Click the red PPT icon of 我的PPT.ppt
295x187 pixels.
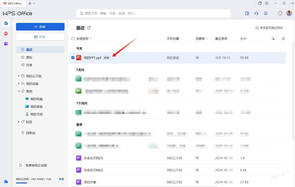pyautogui.click(x=79, y=57)
